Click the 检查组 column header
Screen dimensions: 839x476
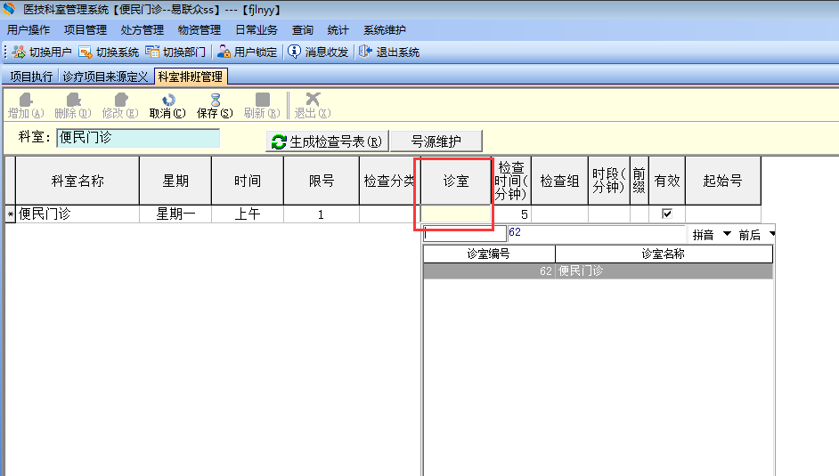559,181
